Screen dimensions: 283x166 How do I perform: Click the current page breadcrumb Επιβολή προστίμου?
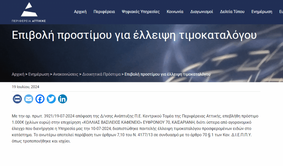167,74
